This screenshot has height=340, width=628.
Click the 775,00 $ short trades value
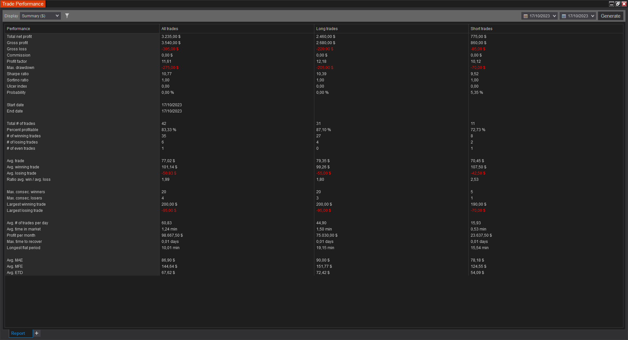click(x=479, y=37)
